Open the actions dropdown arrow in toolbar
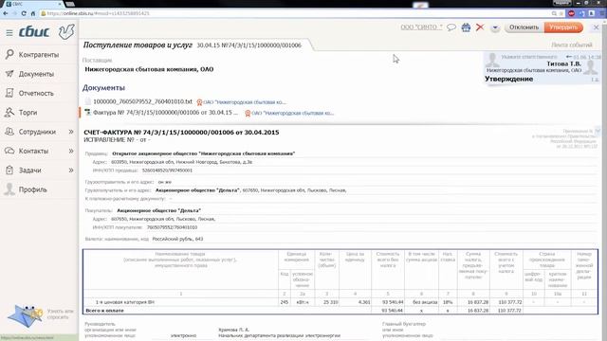The width and height of the screenshot is (607, 341). [x=495, y=27]
